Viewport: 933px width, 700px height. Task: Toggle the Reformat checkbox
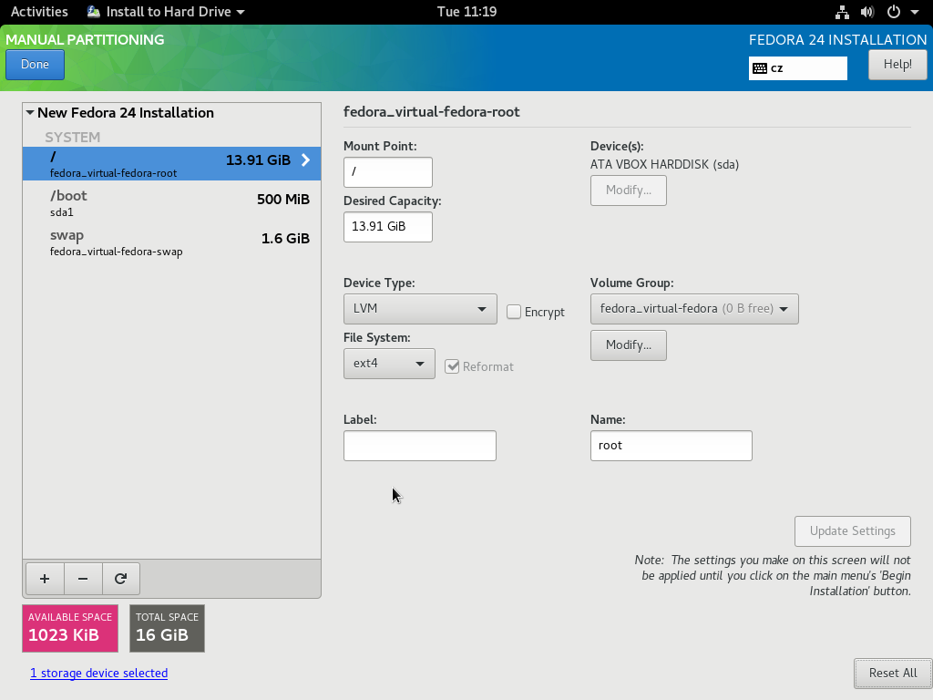452,366
